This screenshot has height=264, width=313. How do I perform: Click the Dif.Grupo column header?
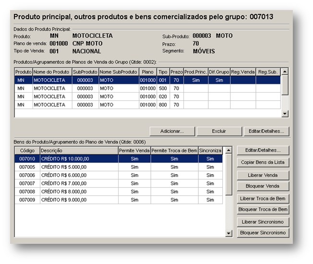(219, 72)
